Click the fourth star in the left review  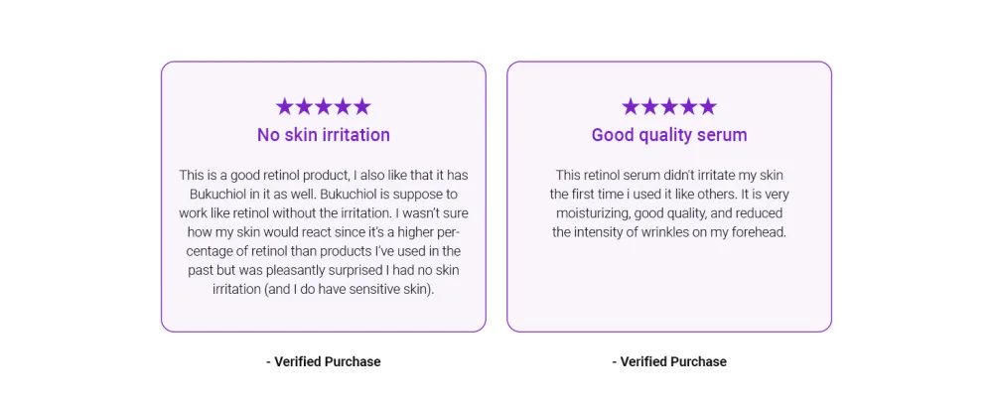click(x=343, y=106)
